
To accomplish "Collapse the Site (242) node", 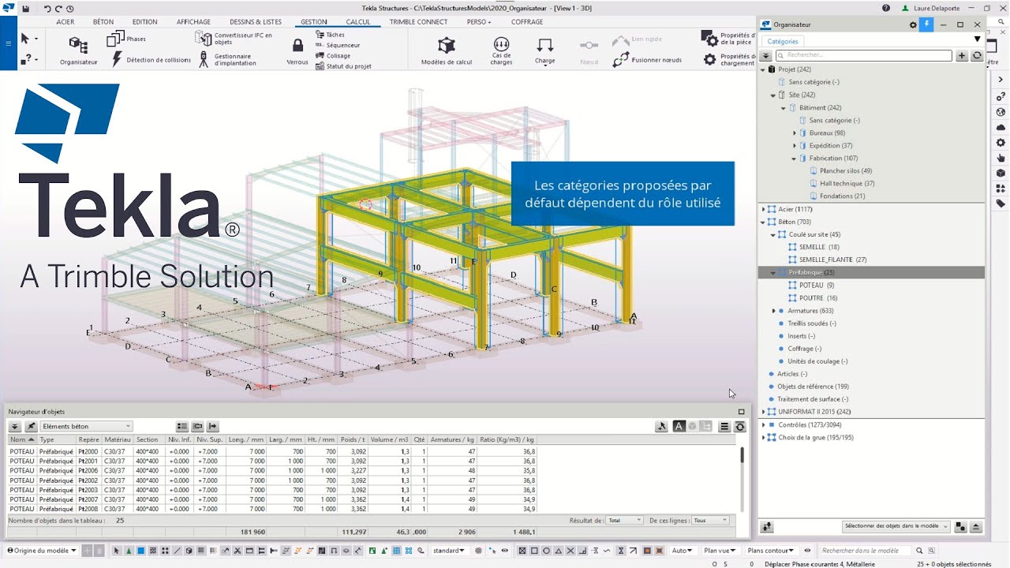I will (x=773, y=95).
